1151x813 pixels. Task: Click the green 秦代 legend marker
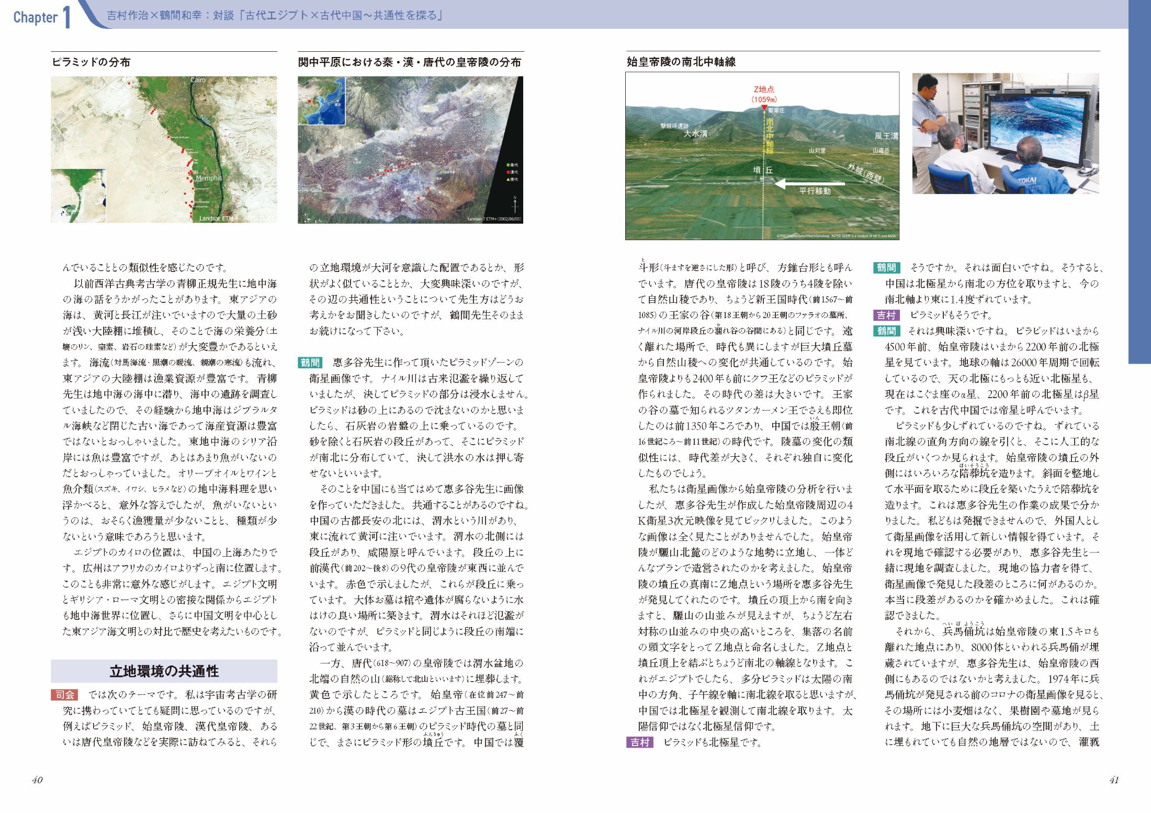(x=508, y=165)
